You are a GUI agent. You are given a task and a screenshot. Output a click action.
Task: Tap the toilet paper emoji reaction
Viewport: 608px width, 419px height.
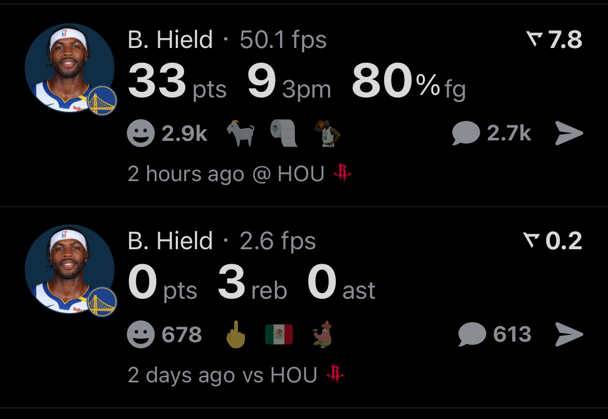coord(284,133)
